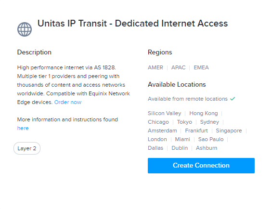Pick the Amsterdam location
This screenshot has height=209, width=272.
162,131
